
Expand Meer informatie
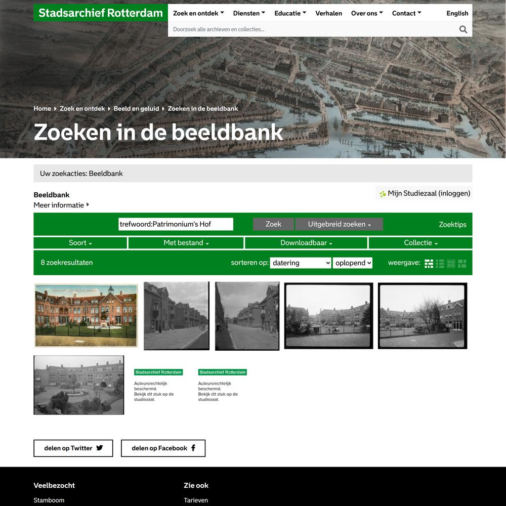click(61, 205)
